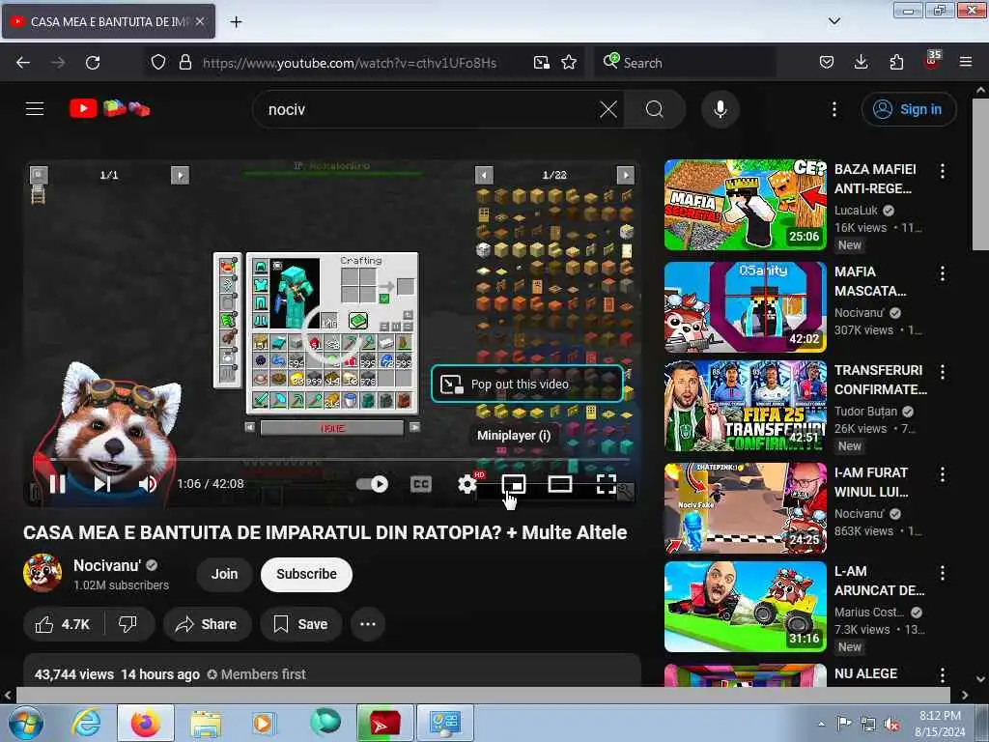Open Windows Explorer folder on taskbar
Viewport: 989px width, 742px height.
point(206,723)
